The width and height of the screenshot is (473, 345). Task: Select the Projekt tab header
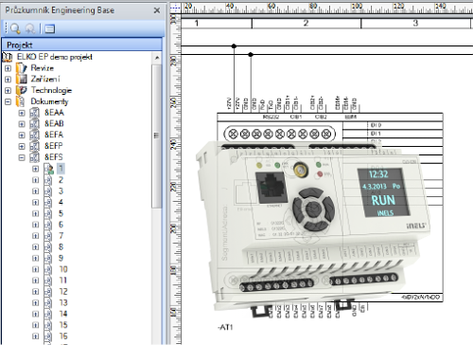(x=82, y=45)
